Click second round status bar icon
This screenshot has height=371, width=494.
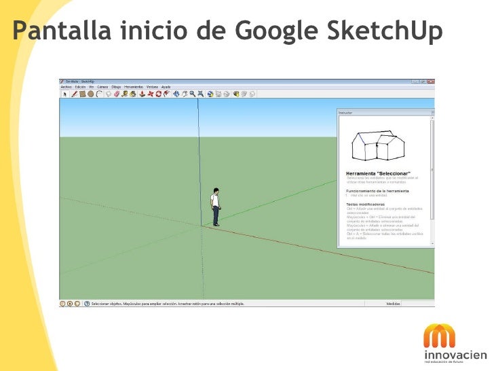70,304
